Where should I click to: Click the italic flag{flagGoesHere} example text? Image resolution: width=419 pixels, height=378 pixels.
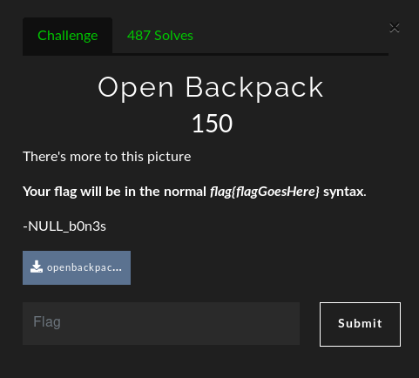(265, 192)
